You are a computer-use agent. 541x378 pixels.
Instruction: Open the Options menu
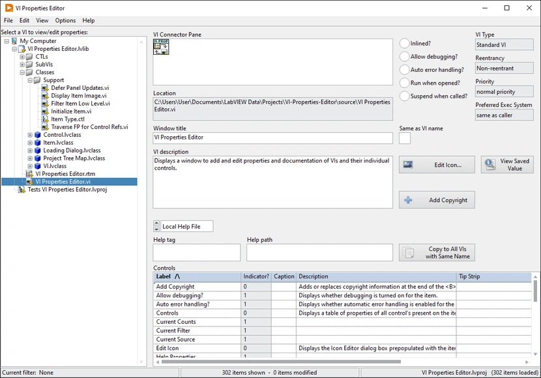[65, 20]
